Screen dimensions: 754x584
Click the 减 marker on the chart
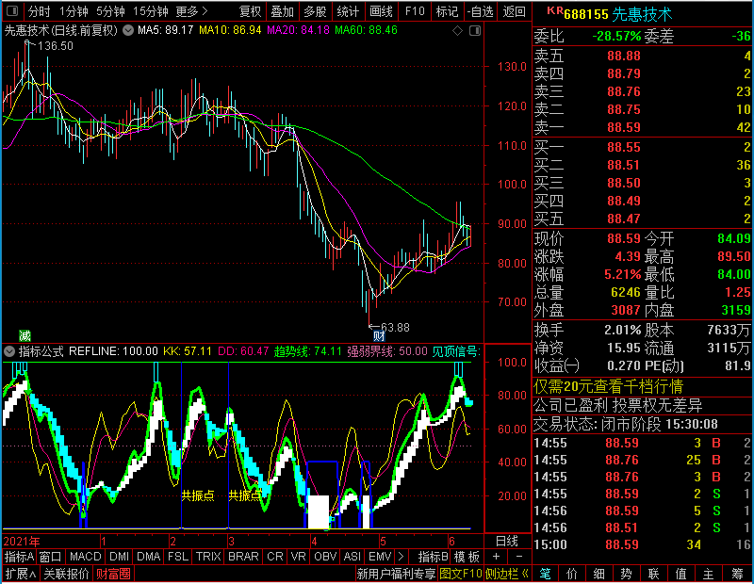coord(25,335)
